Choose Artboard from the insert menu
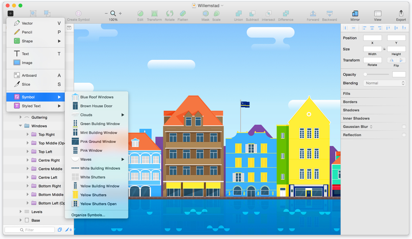 click(29, 76)
